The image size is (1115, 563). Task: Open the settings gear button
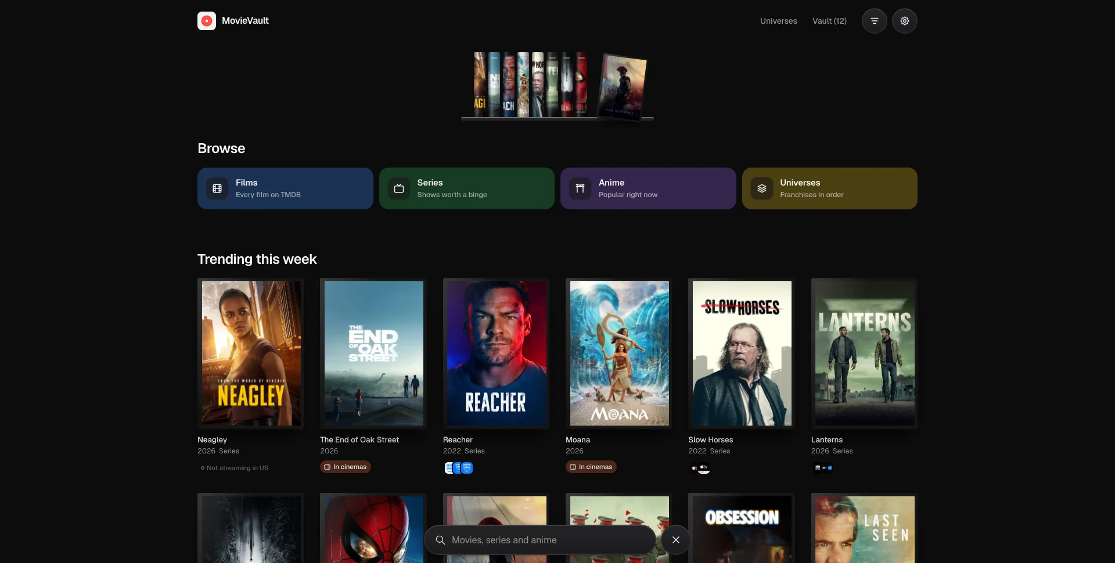(x=905, y=21)
